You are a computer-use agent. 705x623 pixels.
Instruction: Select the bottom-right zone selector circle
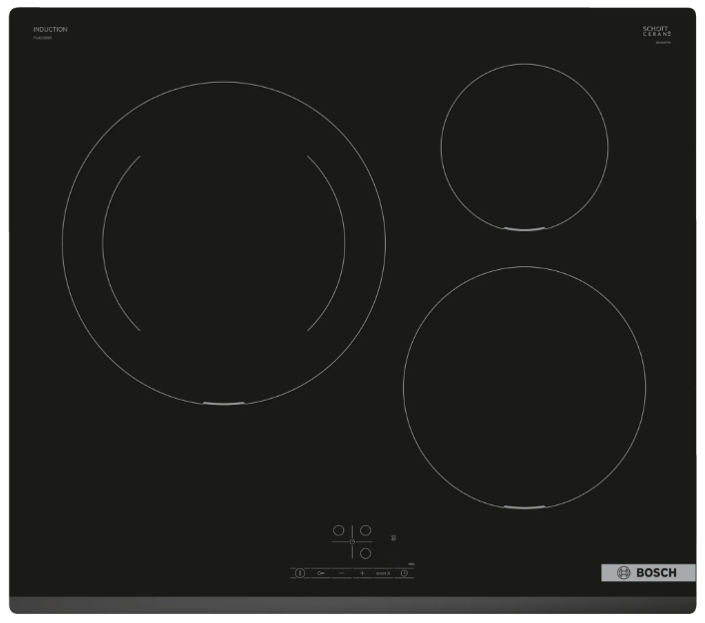point(366,553)
